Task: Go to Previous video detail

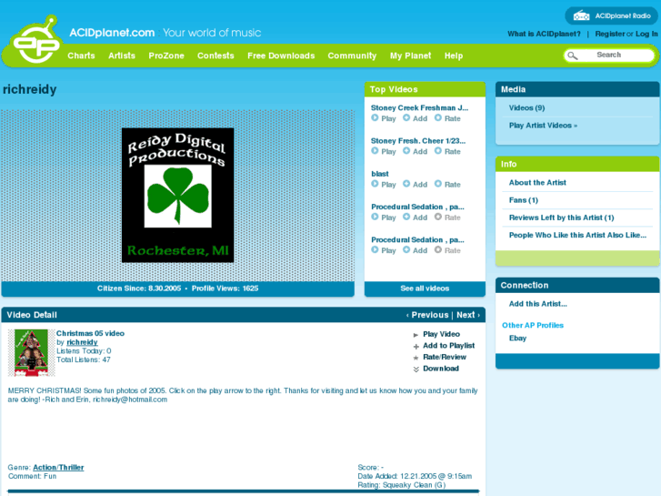Action: point(427,315)
